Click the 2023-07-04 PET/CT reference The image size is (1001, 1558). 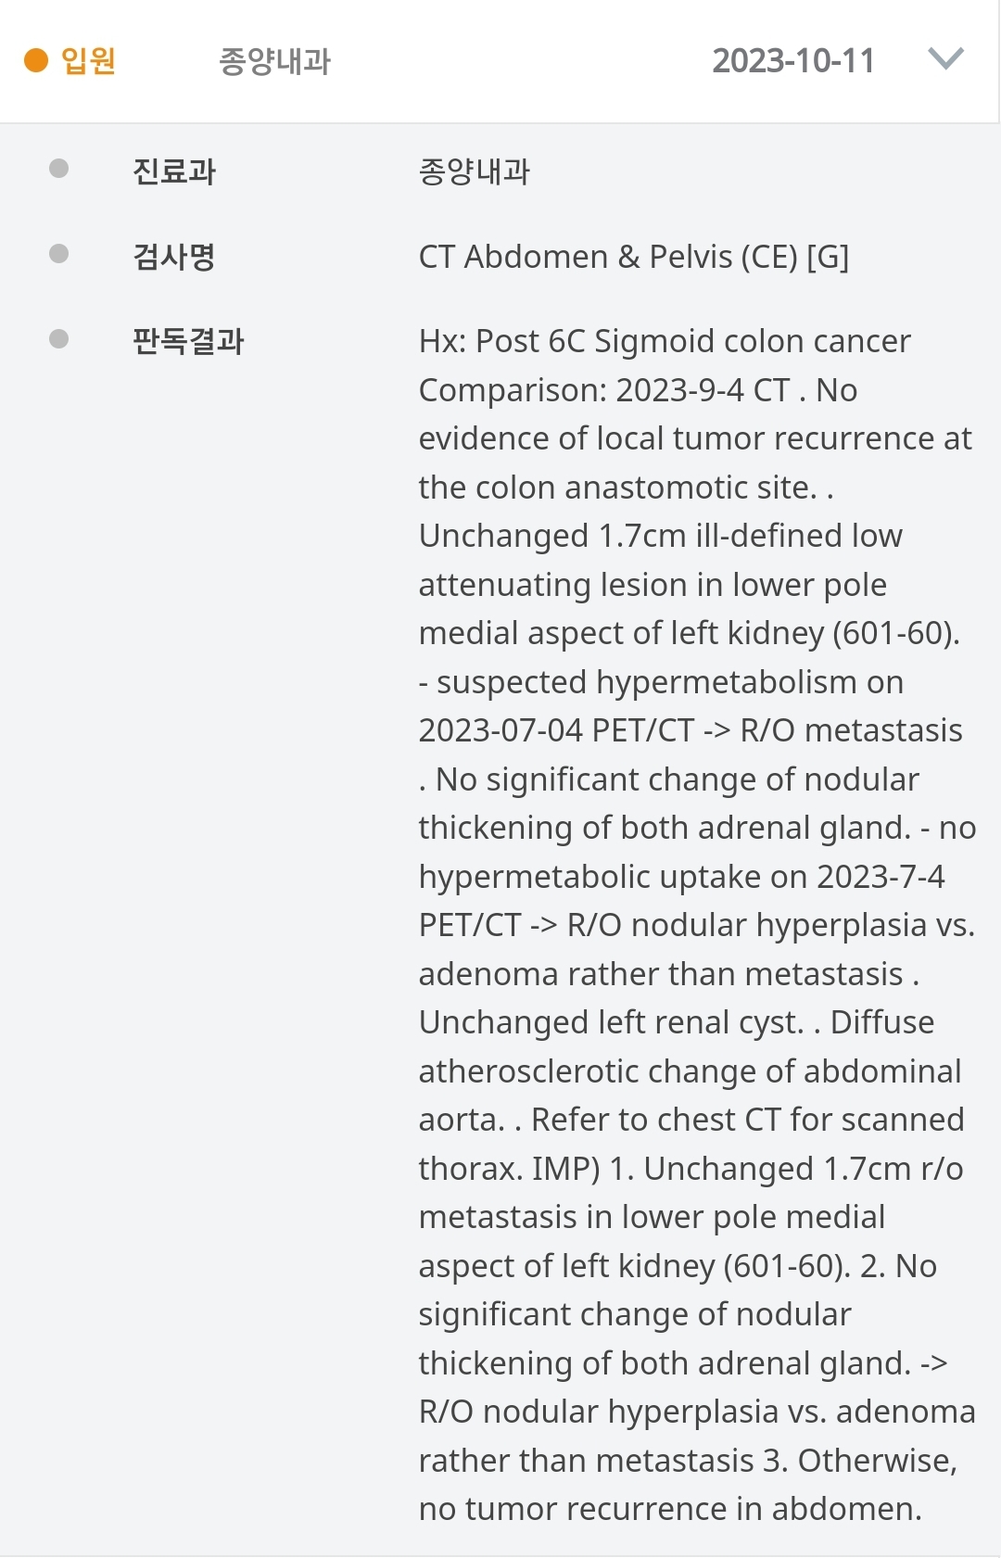(x=556, y=730)
